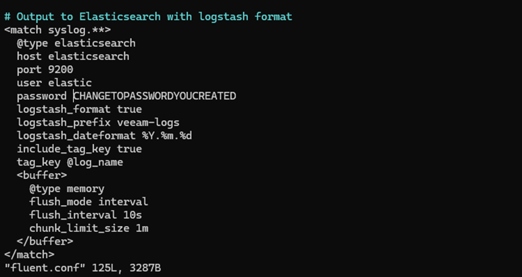522x277 pixels.
Task: Click the closing match tag
Action: point(29,254)
